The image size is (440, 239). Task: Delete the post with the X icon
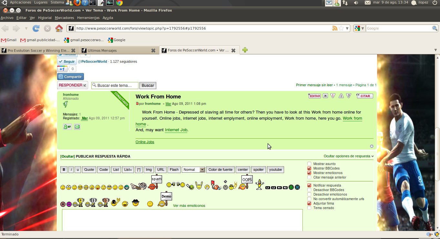tap(325, 96)
